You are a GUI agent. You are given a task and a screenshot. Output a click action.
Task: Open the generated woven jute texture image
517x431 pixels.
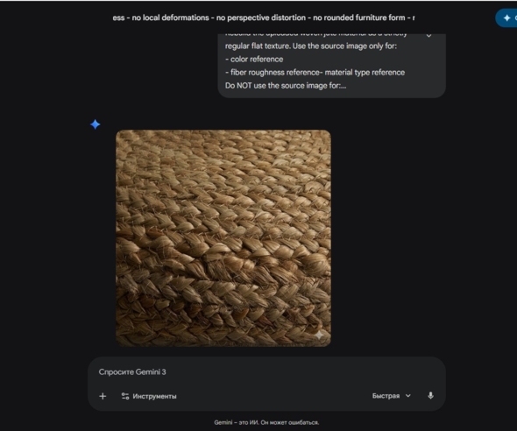[223, 238]
